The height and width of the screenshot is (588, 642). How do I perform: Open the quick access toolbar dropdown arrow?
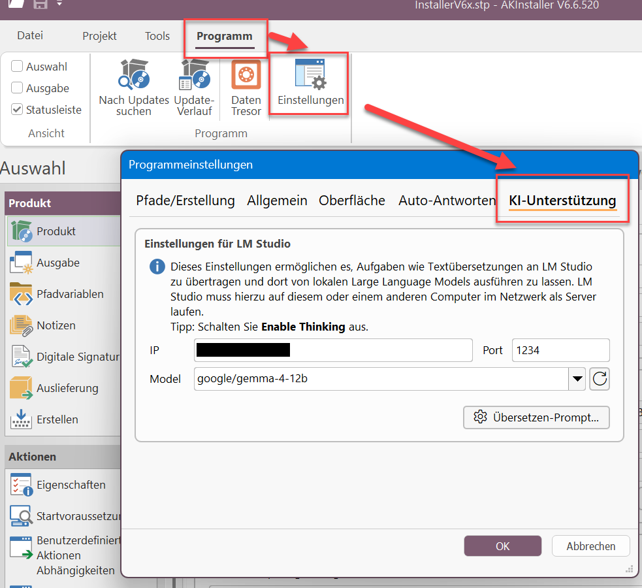pos(59,4)
